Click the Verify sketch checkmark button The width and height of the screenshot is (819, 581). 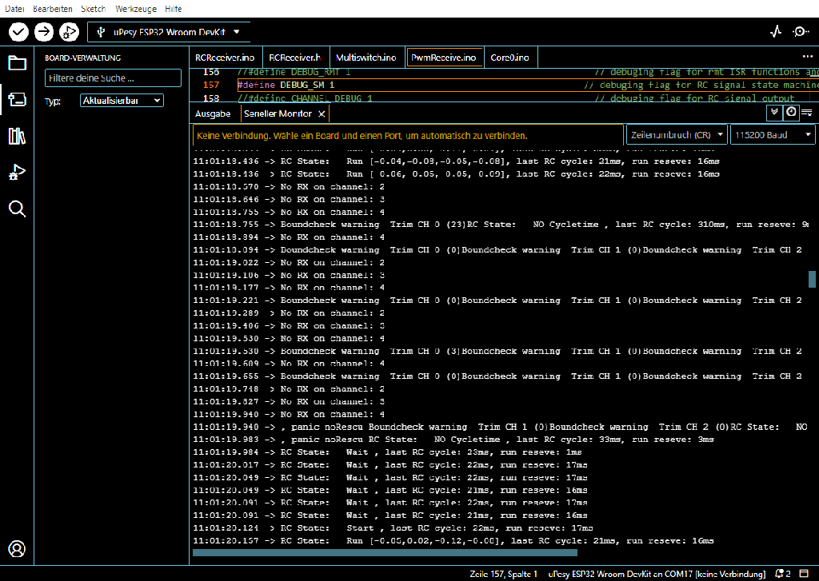[x=18, y=32]
